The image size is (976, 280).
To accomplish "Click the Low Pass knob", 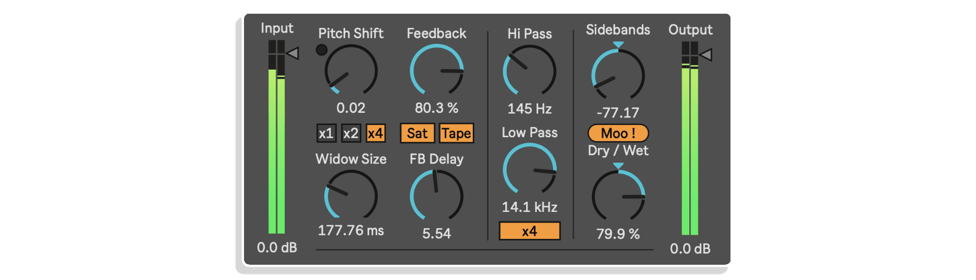I will click(x=530, y=169).
